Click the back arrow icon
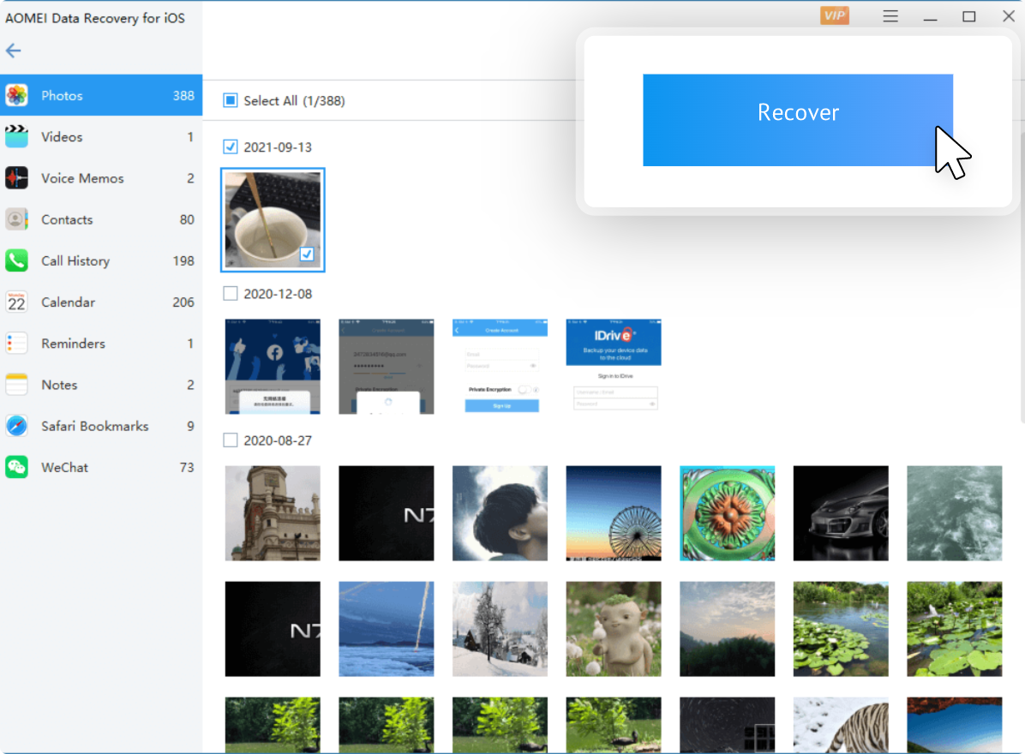 13,51
